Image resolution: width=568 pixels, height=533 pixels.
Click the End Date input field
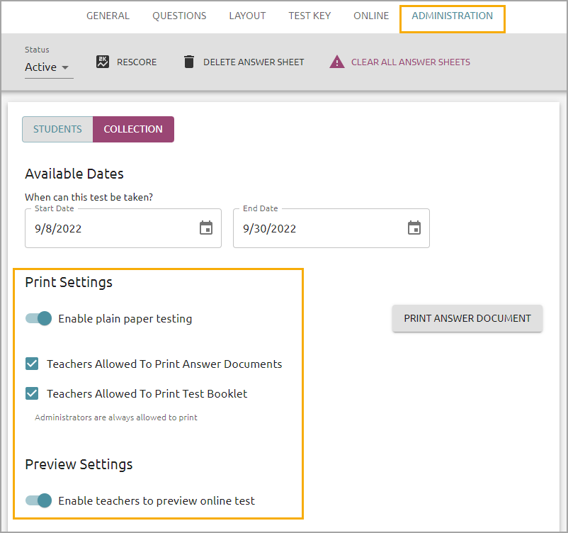click(x=331, y=228)
